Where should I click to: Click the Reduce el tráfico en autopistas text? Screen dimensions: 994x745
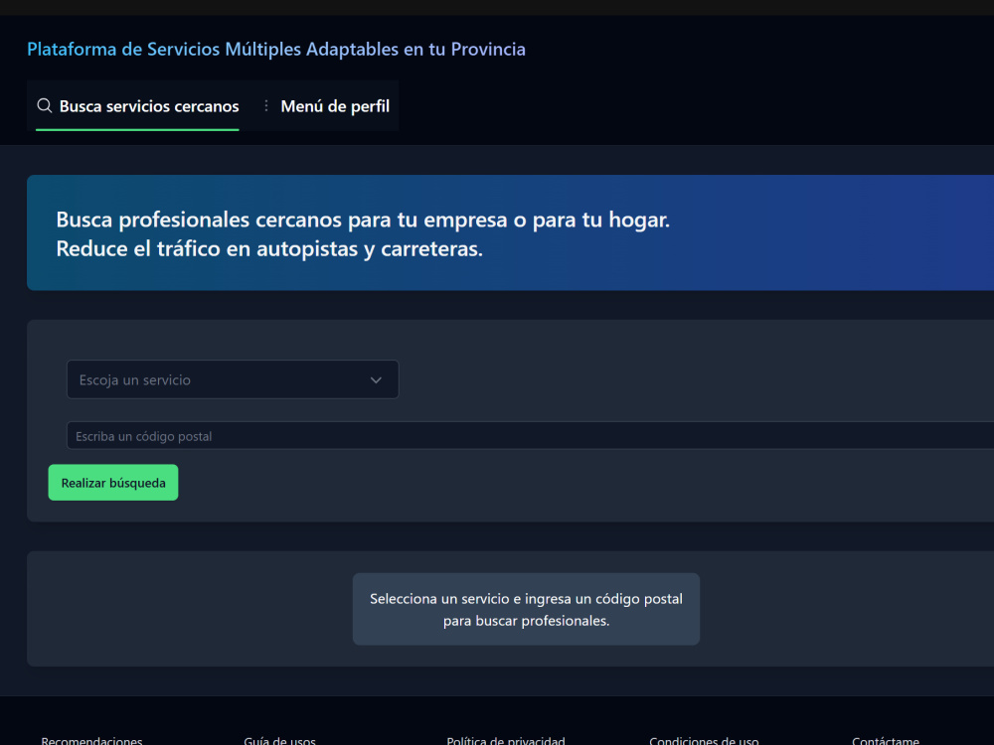pos(269,249)
